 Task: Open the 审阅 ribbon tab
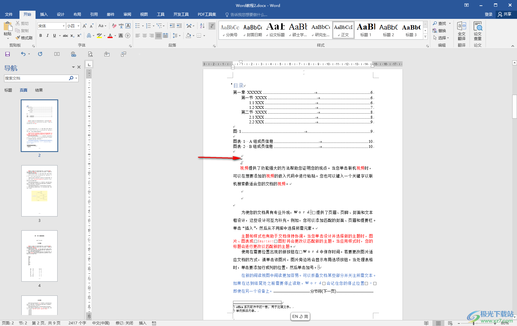coord(127,14)
